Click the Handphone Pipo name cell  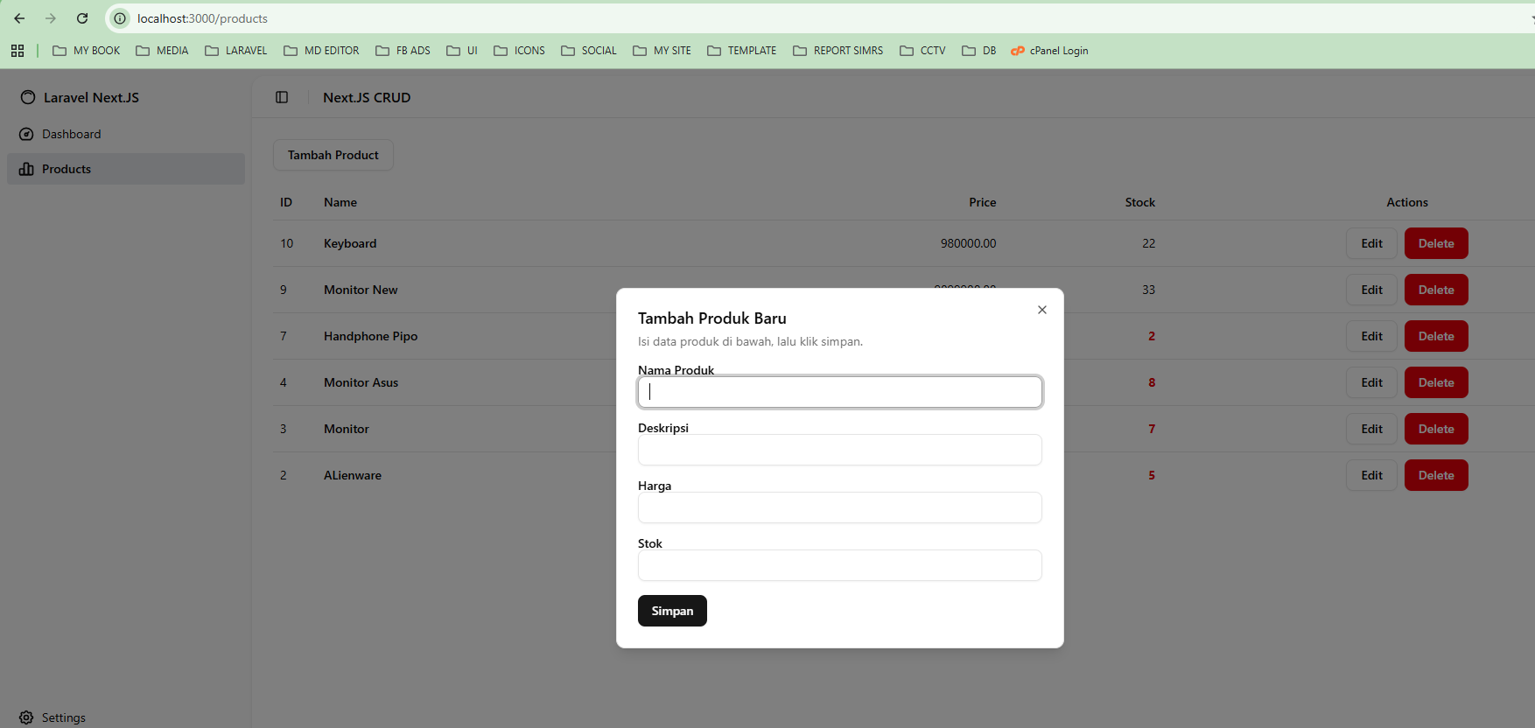point(370,336)
